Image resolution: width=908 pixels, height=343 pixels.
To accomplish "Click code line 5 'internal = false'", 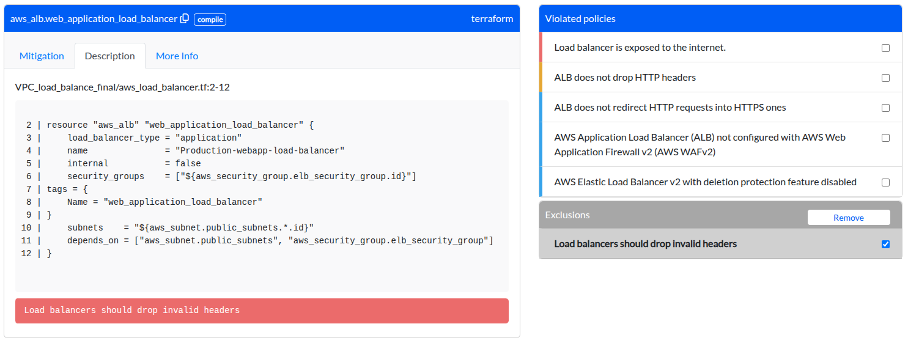I will pos(134,163).
